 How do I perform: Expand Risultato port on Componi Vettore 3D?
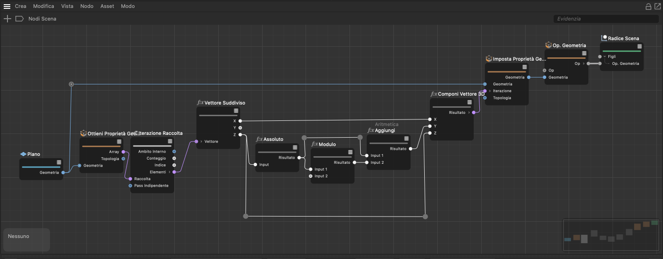click(469, 112)
